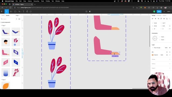Open vertical constraint Scale dropdown
Screen dimensions: 172x97
click(x=163, y=40)
